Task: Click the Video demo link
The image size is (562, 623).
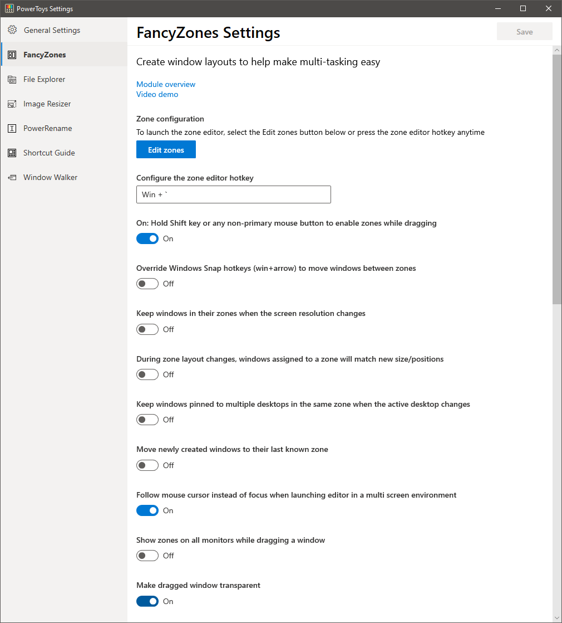Action: (x=157, y=94)
